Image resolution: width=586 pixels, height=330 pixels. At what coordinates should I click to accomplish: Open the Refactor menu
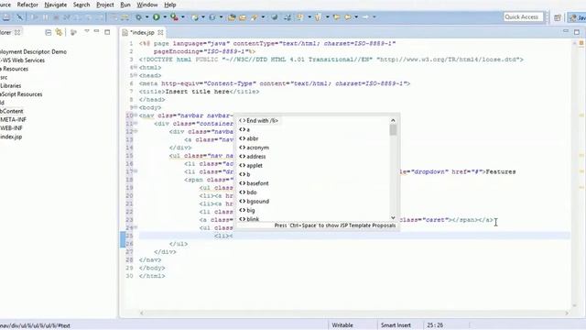tap(27, 5)
